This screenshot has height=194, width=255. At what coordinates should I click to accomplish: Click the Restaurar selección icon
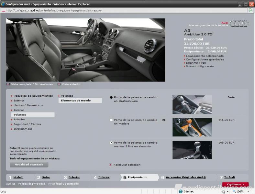tap(111, 165)
